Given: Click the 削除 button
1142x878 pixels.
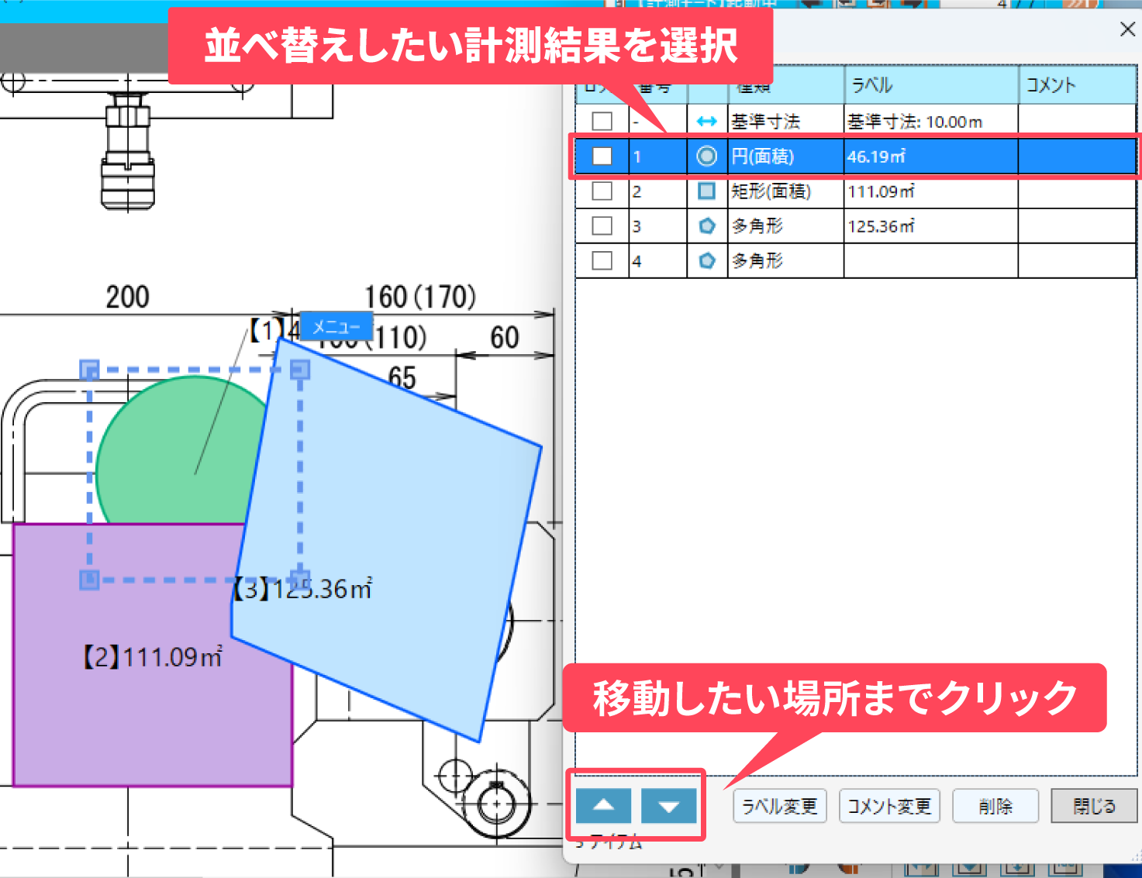Looking at the screenshot, I should pos(995,807).
